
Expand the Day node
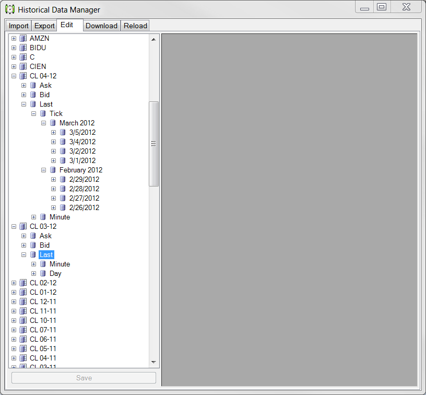(x=34, y=273)
